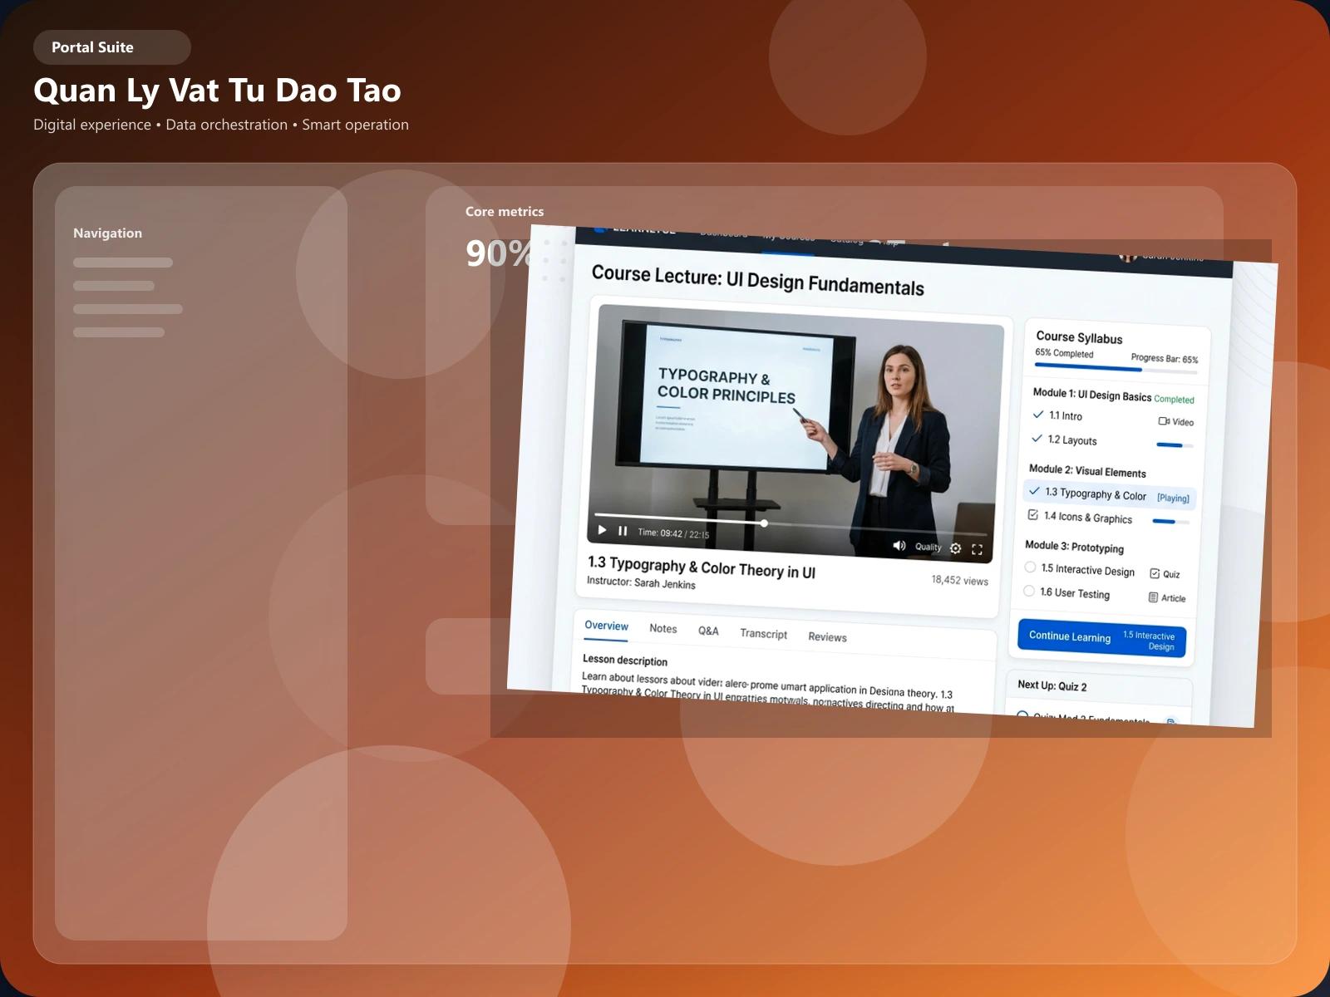Click the checkmark next to 1.2 Layouts
Image resolution: width=1330 pixels, height=997 pixels.
pyautogui.click(x=1037, y=438)
